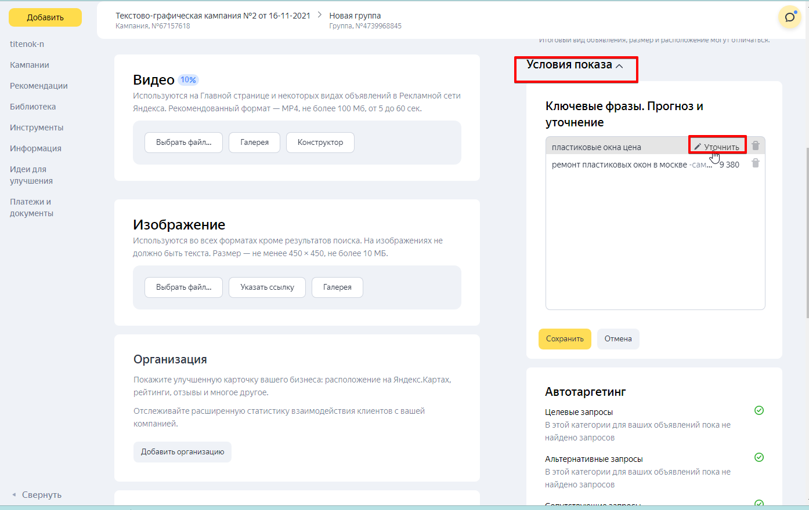Collapse sidebar with Свернуть arrow
The width and height of the screenshot is (809, 510).
coord(36,495)
